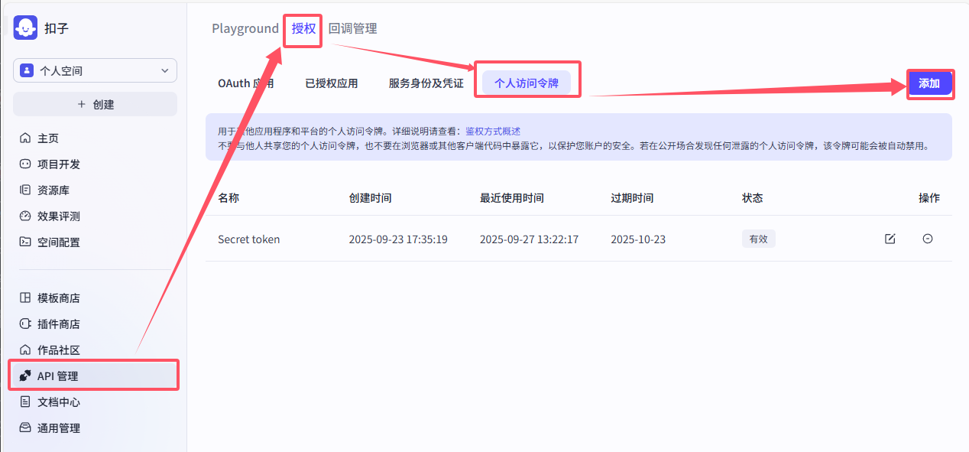Visit the 模板商店

59,298
